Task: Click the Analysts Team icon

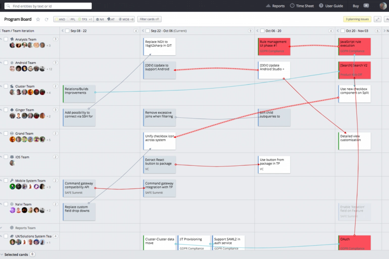Action: [12, 39]
